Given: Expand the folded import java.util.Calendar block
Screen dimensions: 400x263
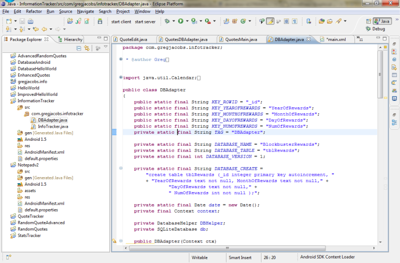Looking at the screenshot, I should pyautogui.click(x=120, y=77).
